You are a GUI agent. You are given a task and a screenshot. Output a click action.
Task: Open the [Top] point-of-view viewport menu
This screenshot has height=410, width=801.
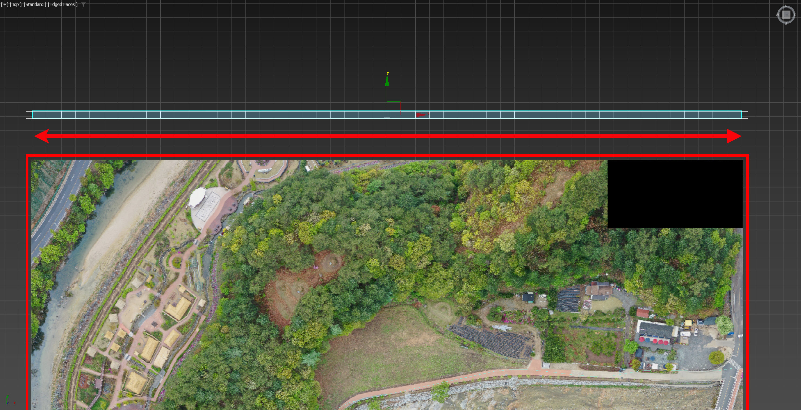pyautogui.click(x=15, y=4)
